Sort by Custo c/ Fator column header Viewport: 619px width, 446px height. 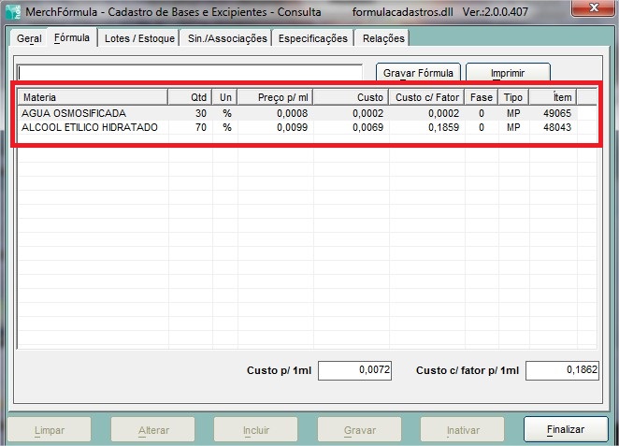coord(426,97)
